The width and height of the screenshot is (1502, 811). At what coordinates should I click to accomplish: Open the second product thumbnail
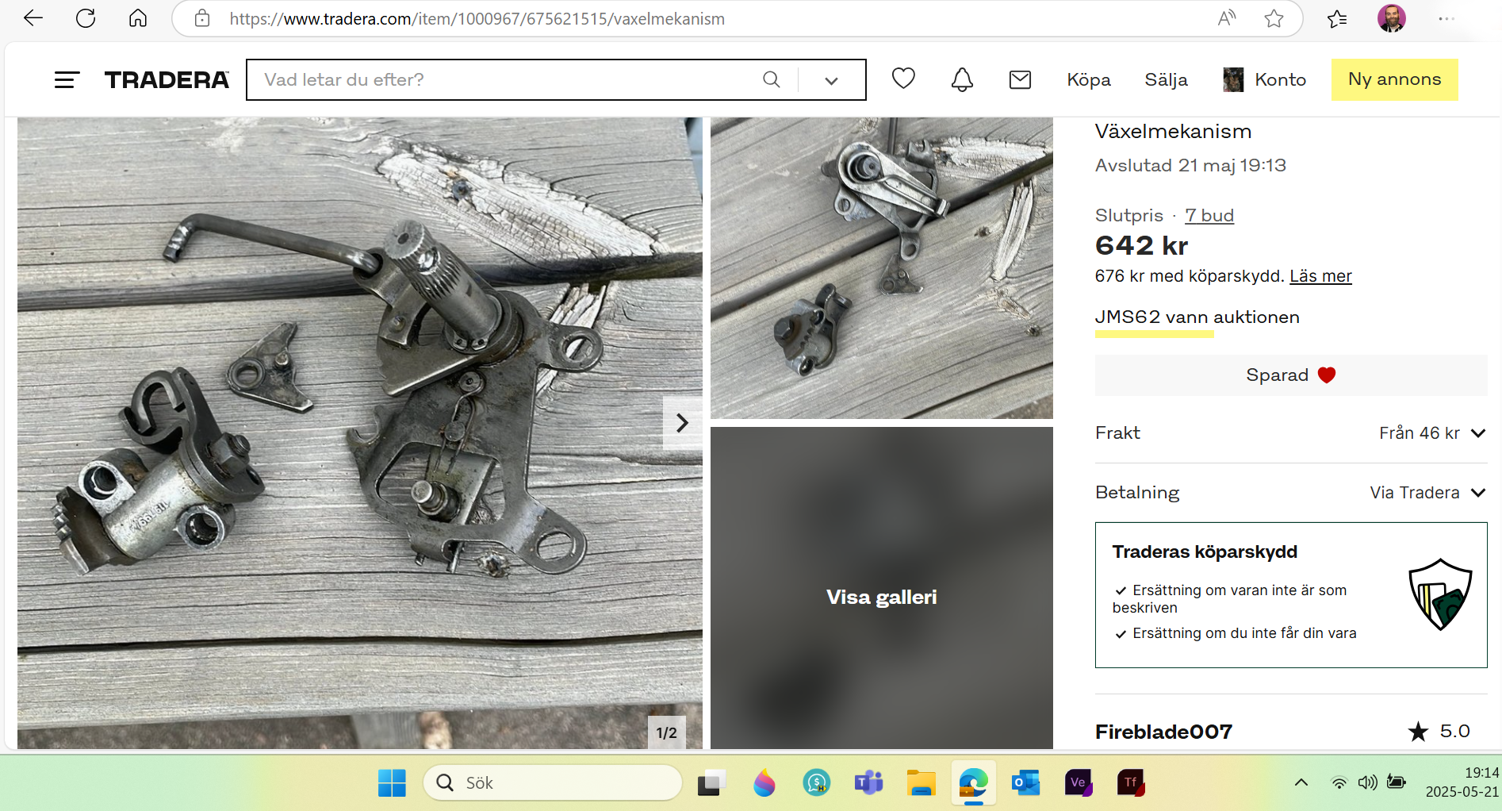pyautogui.click(x=882, y=268)
